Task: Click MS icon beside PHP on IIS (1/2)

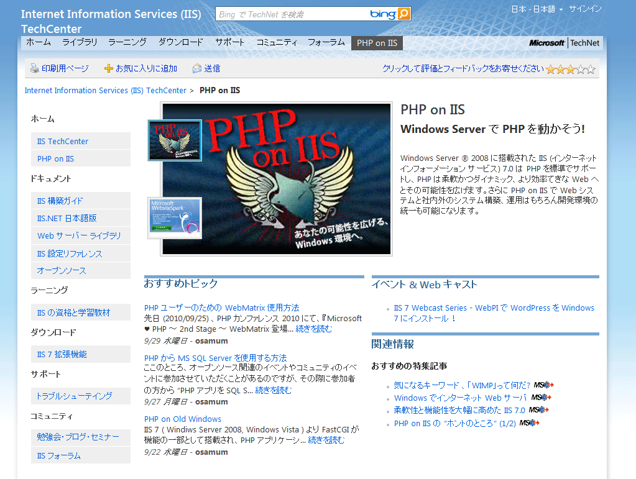Action: pos(529,423)
